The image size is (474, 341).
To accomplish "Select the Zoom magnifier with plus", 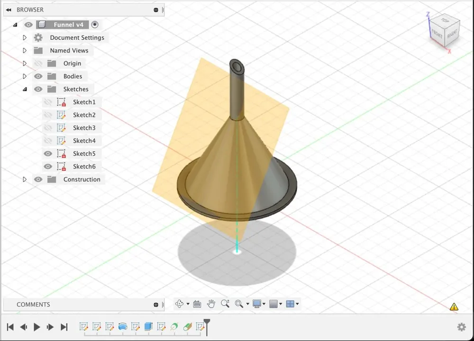I will tap(225, 304).
